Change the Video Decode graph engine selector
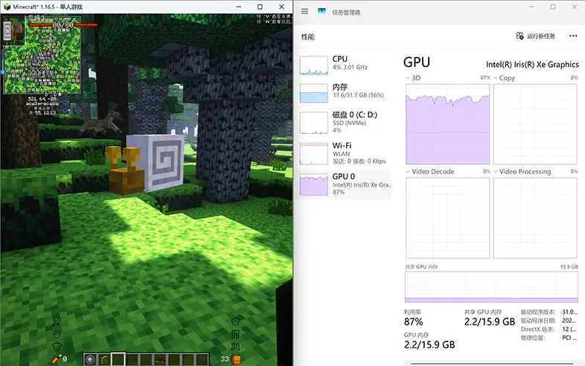 (408, 172)
